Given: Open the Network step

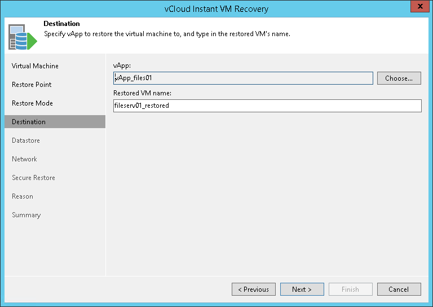Looking at the screenshot, I should [x=24, y=159].
